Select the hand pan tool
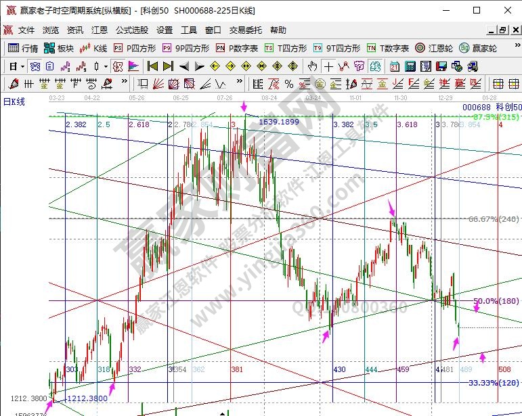The image size is (522, 416). [312, 66]
